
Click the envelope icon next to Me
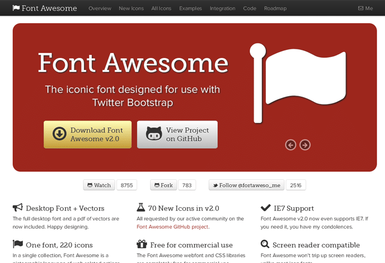tap(360, 8)
